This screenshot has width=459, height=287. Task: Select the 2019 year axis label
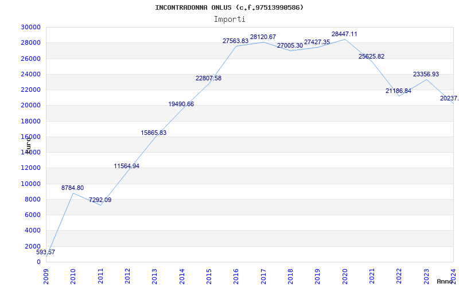click(318, 277)
